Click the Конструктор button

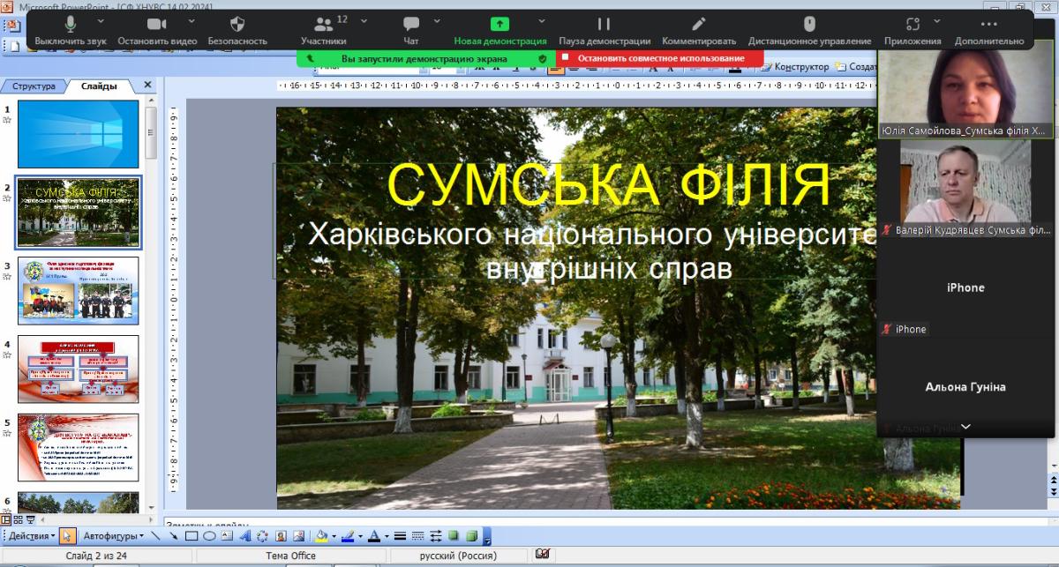click(x=796, y=67)
